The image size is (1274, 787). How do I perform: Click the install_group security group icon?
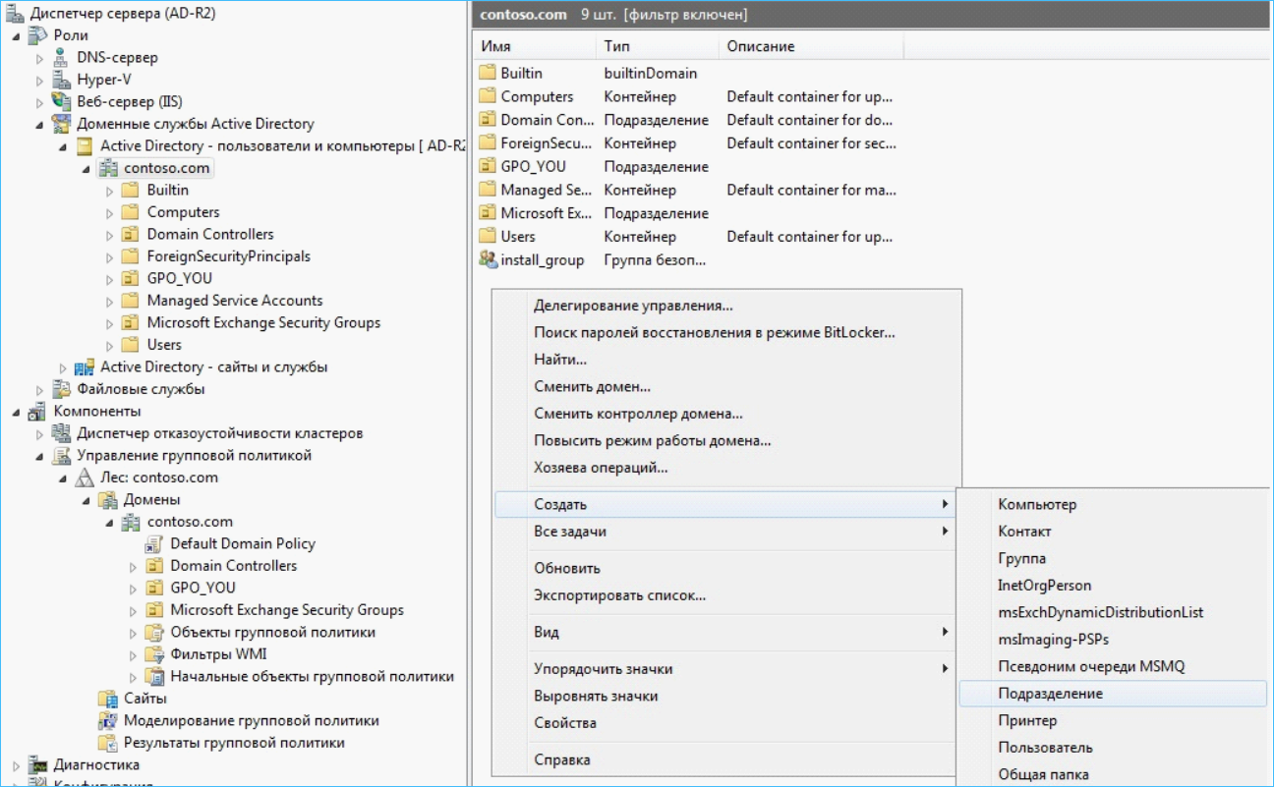(488, 259)
